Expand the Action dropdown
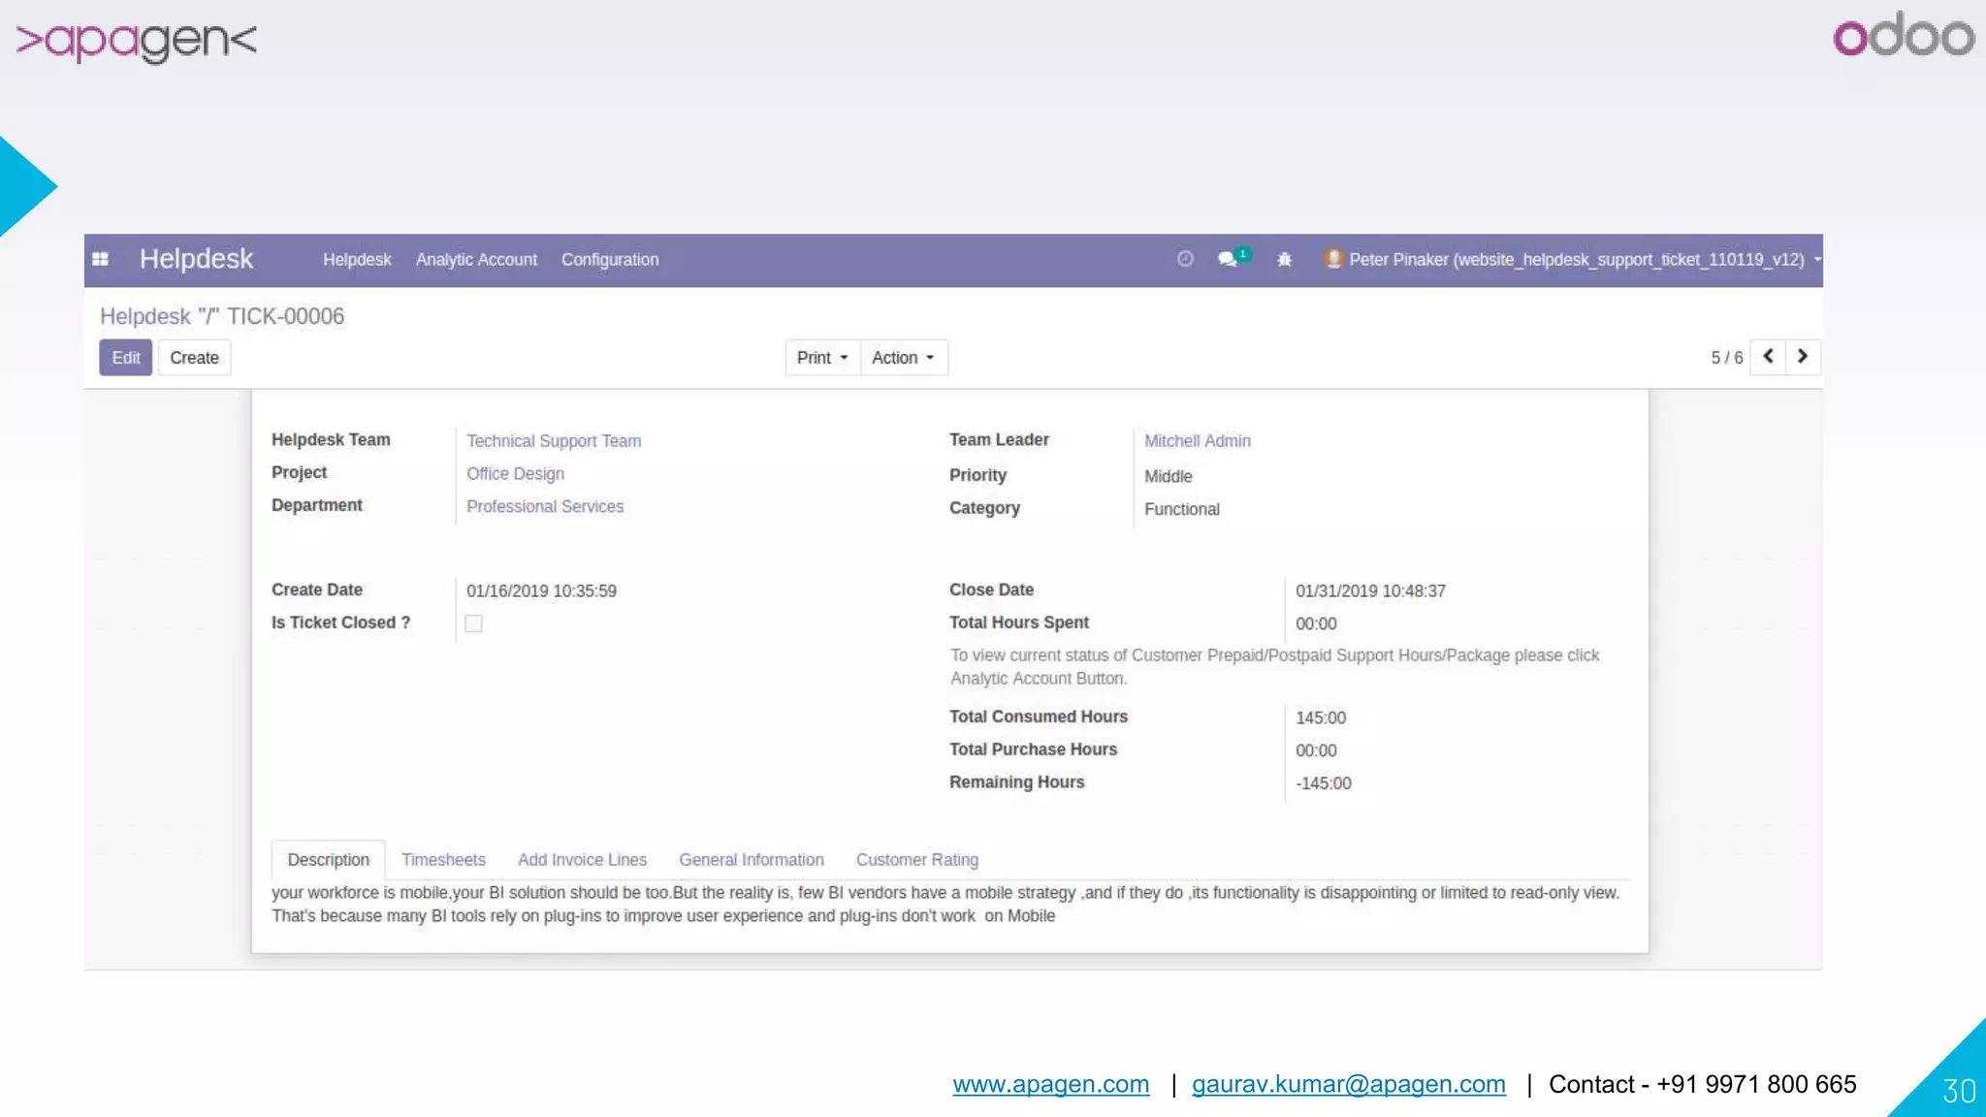 [x=902, y=358]
